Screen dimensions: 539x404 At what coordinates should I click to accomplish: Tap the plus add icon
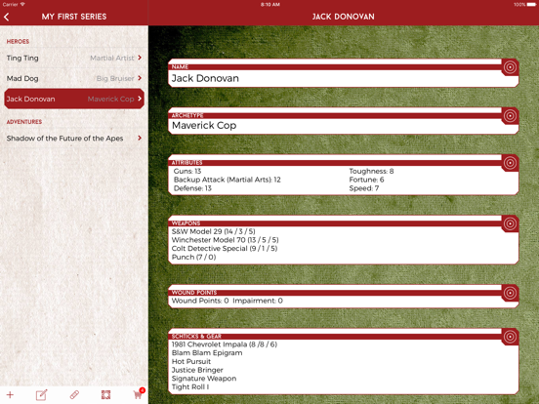tap(10, 394)
